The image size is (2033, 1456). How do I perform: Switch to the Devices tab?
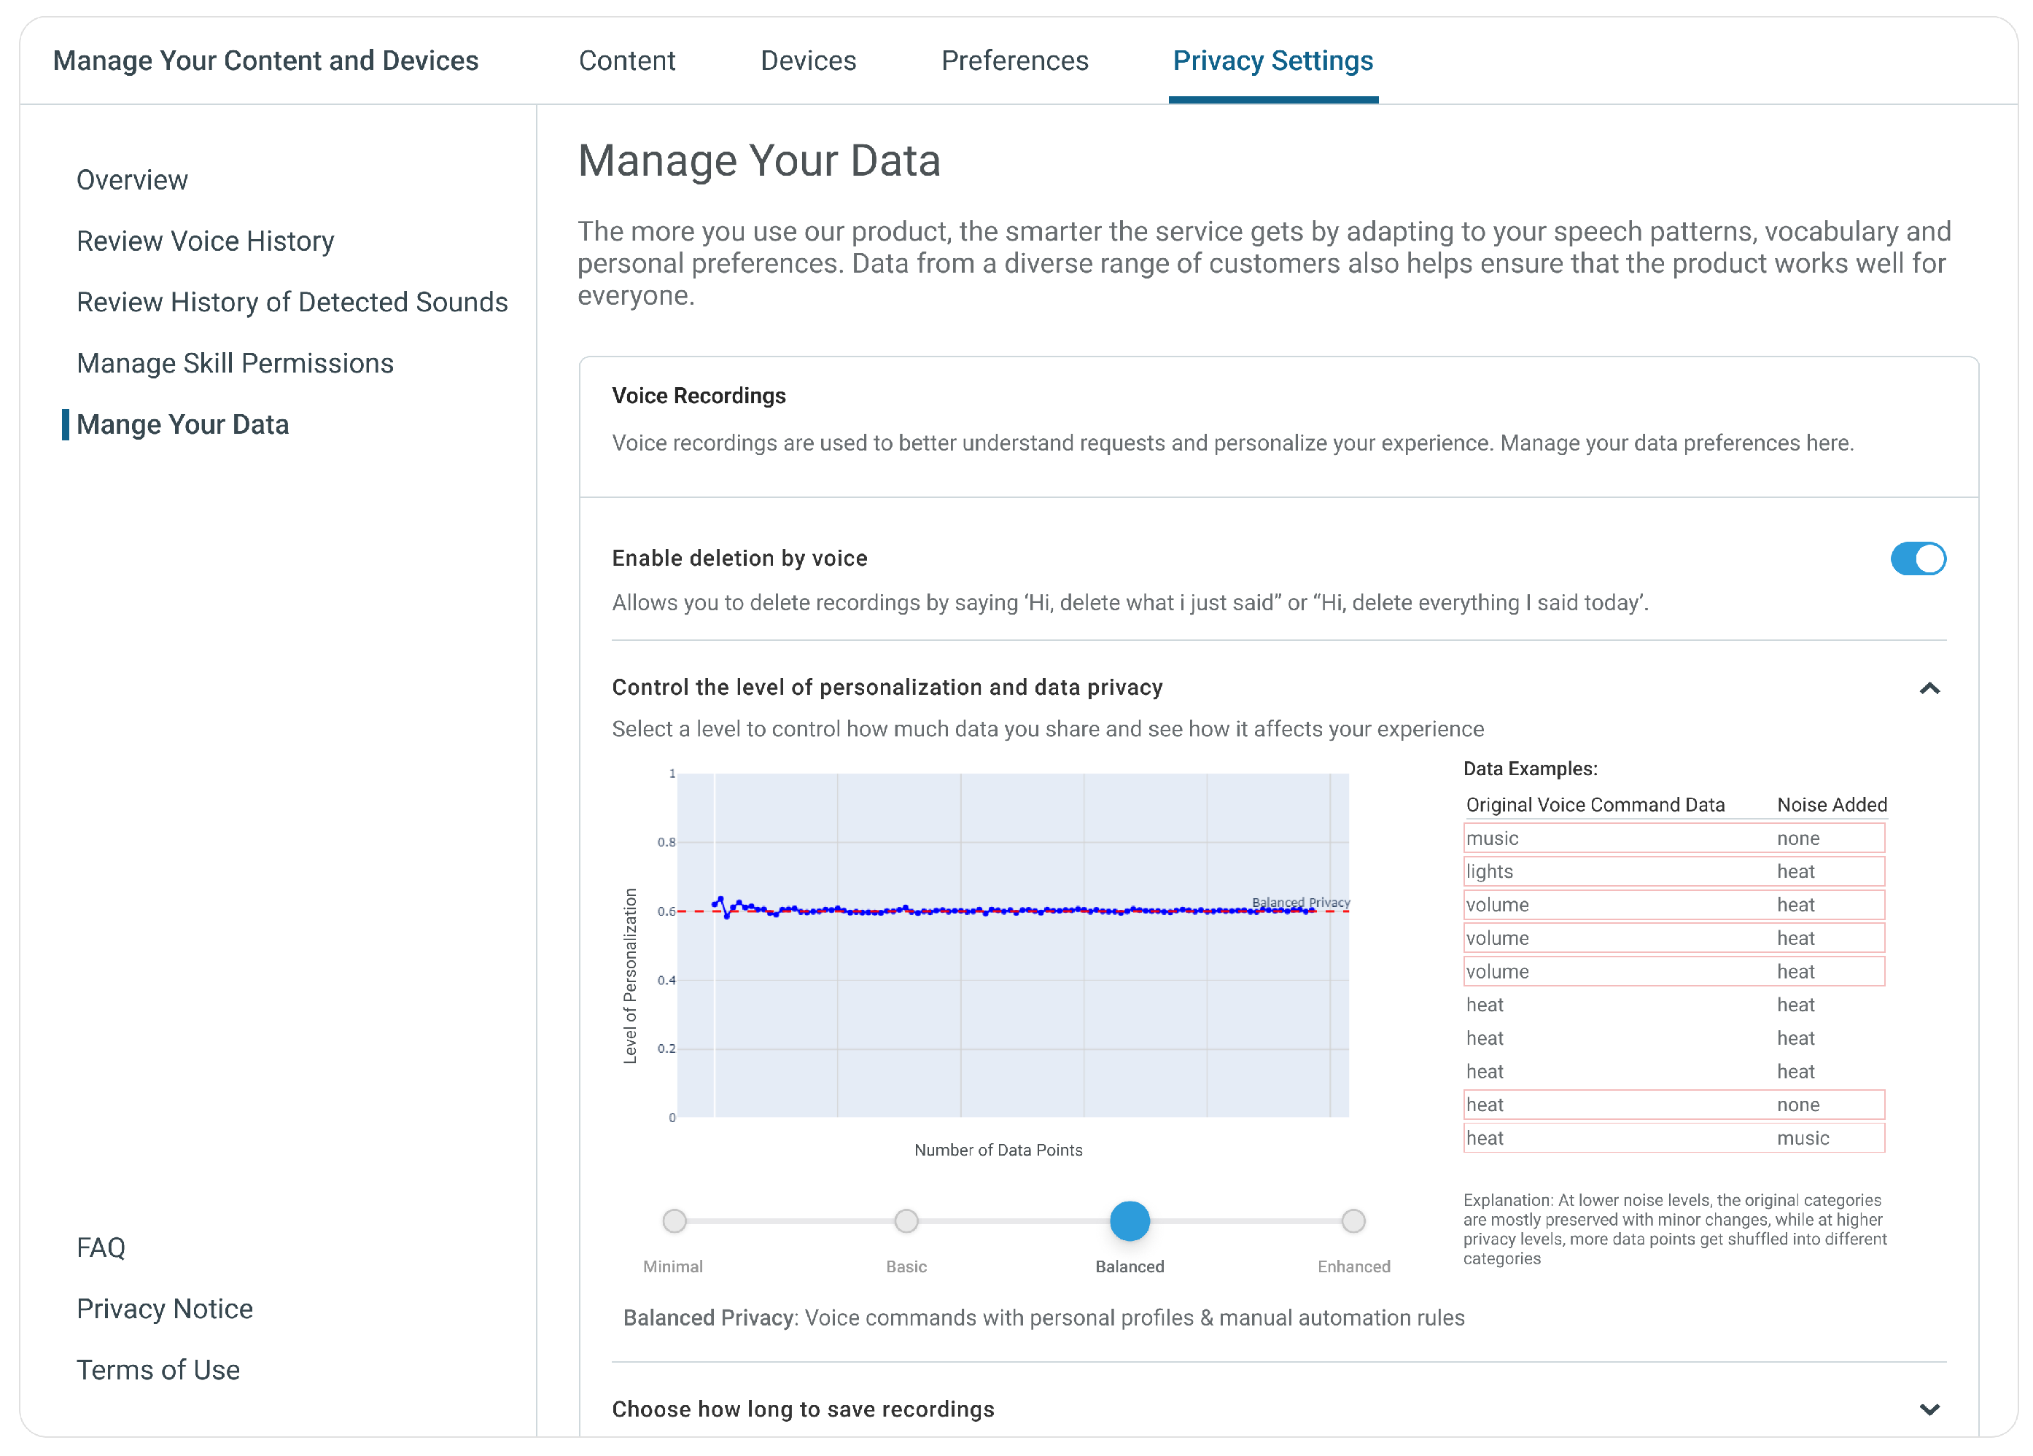click(x=808, y=61)
